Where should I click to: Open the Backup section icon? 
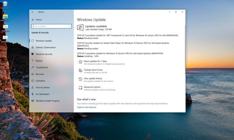[x=33, y=61]
